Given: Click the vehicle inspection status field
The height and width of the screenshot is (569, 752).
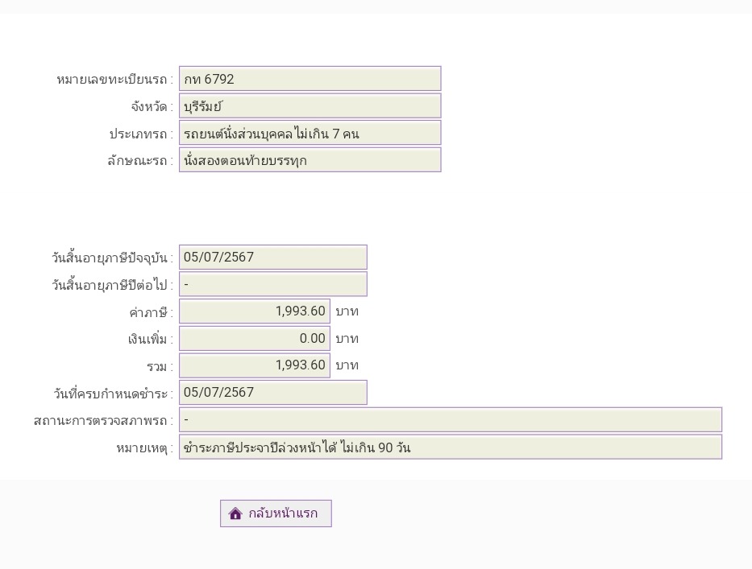Looking at the screenshot, I should [x=451, y=419].
